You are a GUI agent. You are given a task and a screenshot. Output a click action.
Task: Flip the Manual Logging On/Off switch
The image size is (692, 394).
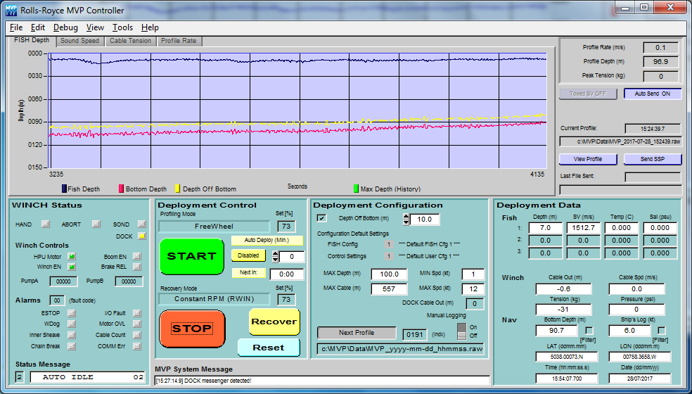click(x=462, y=331)
